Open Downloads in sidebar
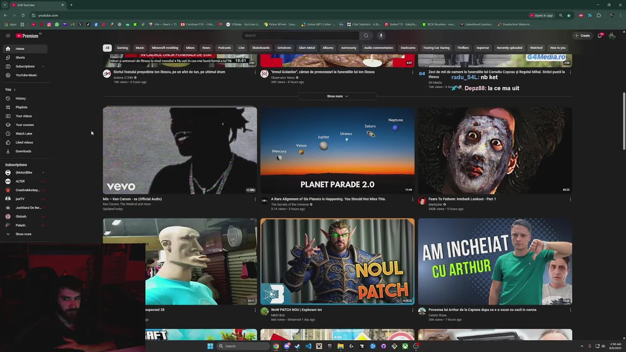The image size is (626, 352). pyautogui.click(x=24, y=151)
